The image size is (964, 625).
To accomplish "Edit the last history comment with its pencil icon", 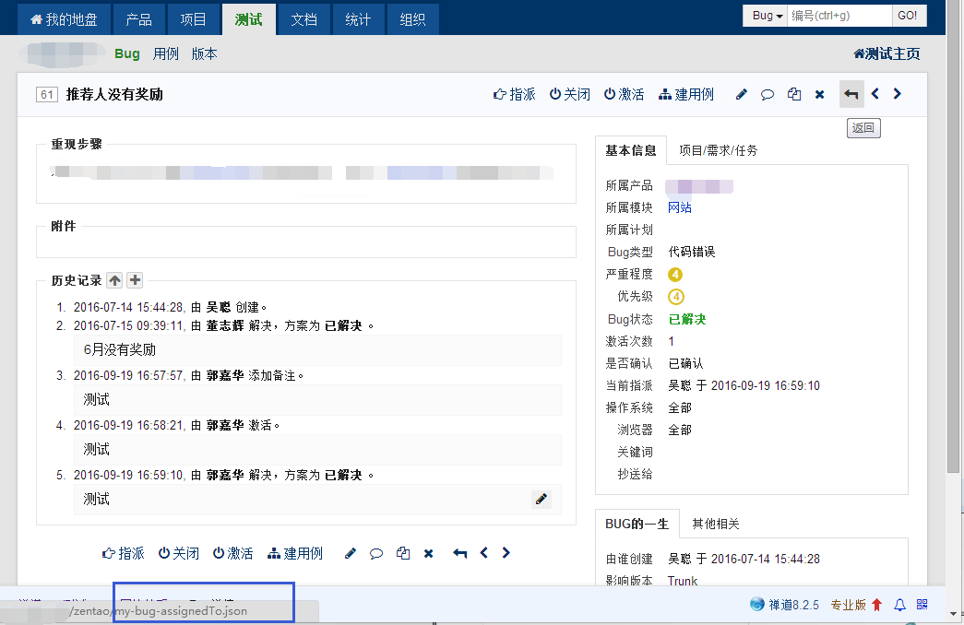I will click(x=542, y=499).
